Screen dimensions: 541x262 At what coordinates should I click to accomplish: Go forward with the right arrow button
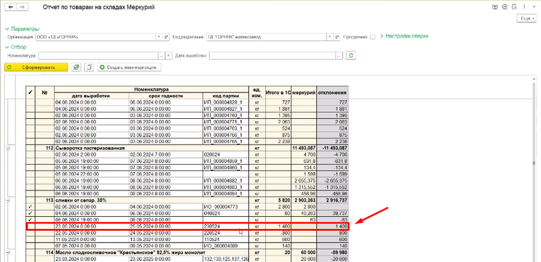[22, 7]
